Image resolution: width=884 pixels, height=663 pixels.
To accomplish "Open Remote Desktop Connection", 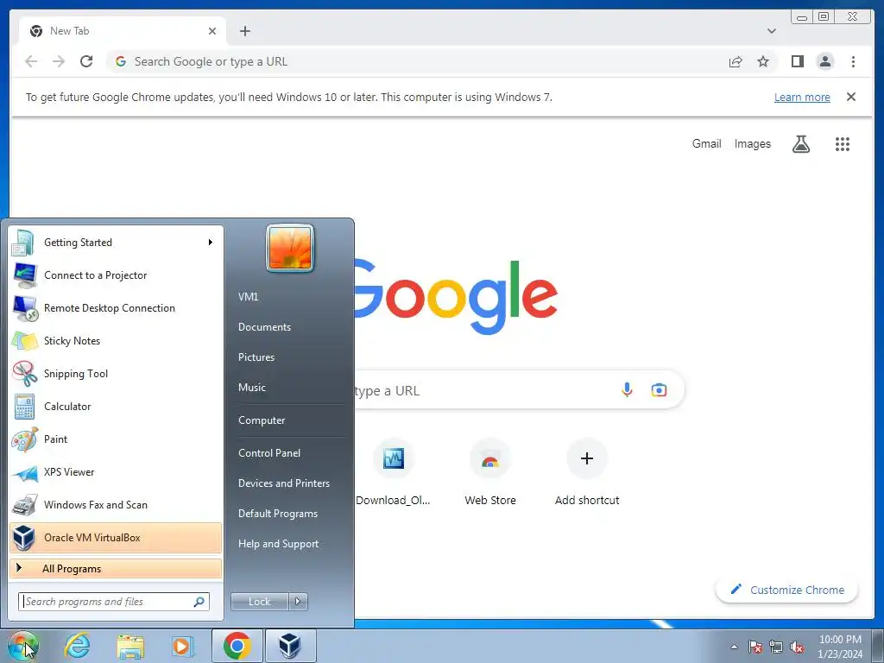I will (116, 308).
